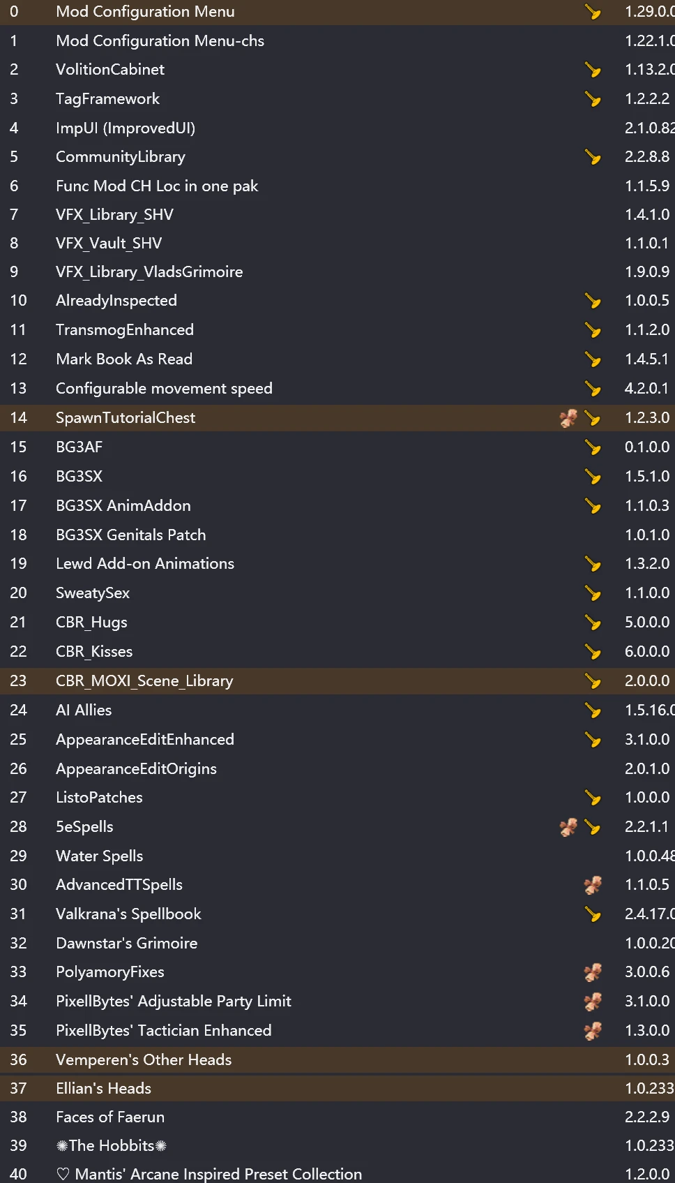Click pinkish-brown icon on the AdvancedTTSpells row
Viewport: 675px width, 1183px height.
593,885
